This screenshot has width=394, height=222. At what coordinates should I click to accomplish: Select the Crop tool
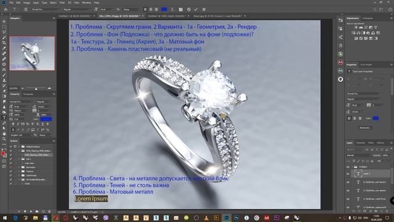(4, 43)
